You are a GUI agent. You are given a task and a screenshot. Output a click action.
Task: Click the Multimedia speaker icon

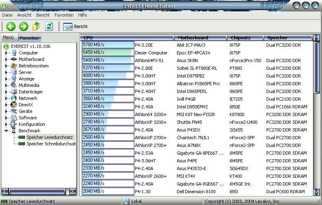pyautogui.click(x=14, y=85)
